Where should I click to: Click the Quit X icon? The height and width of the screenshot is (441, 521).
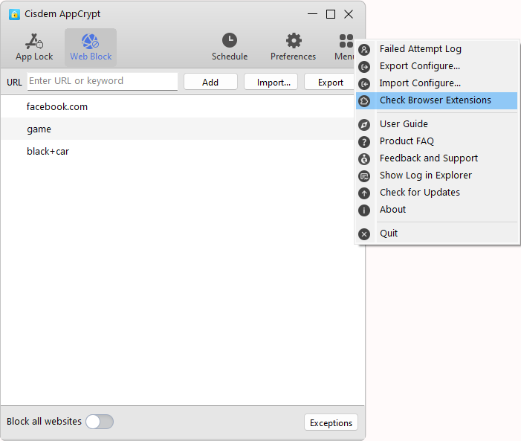click(x=364, y=234)
